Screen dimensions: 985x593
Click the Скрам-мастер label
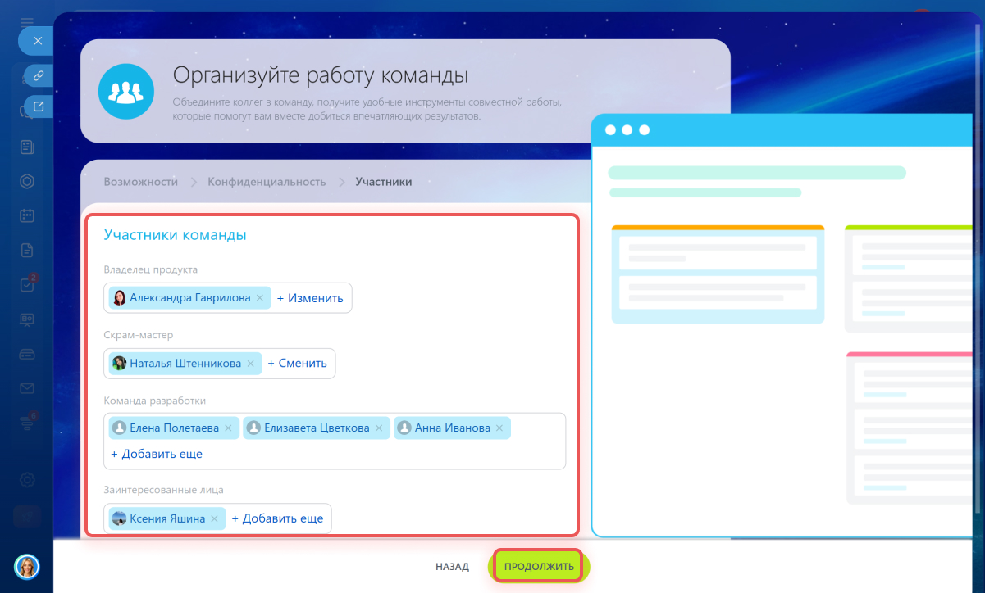(139, 335)
